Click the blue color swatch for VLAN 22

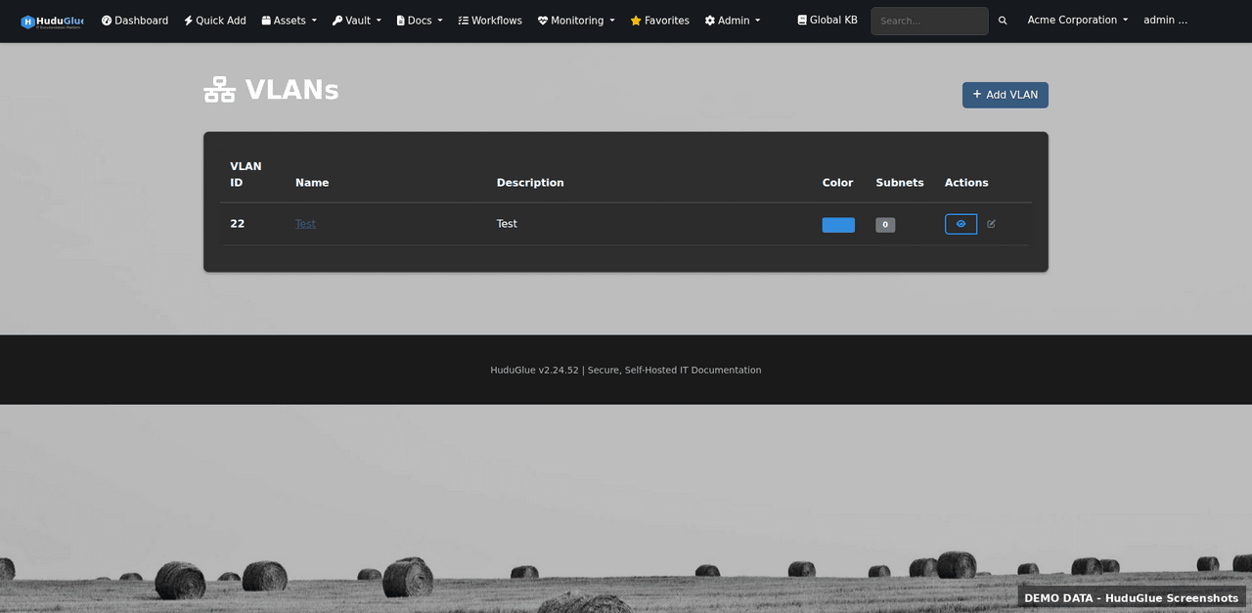click(838, 225)
